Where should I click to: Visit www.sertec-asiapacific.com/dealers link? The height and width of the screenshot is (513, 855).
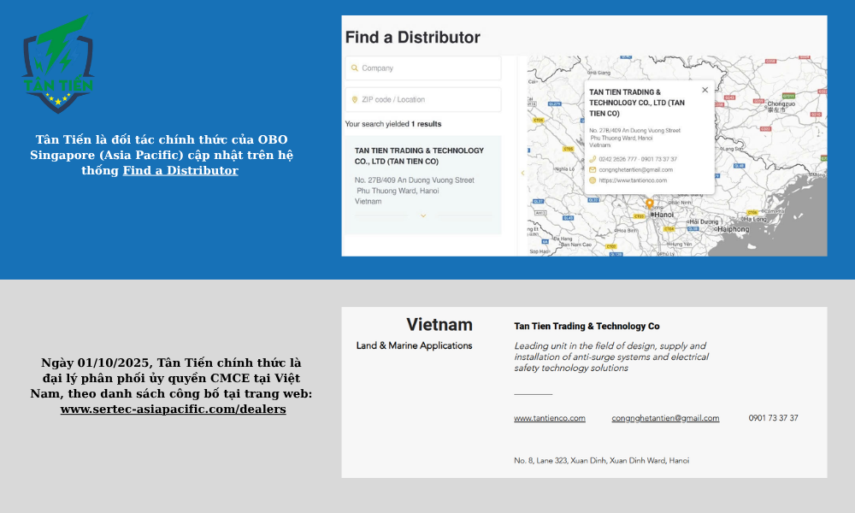pos(173,409)
